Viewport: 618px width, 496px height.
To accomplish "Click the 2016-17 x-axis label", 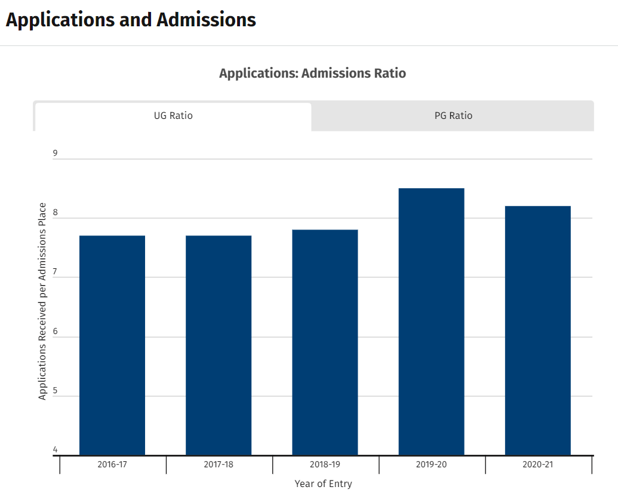I will click(112, 464).
